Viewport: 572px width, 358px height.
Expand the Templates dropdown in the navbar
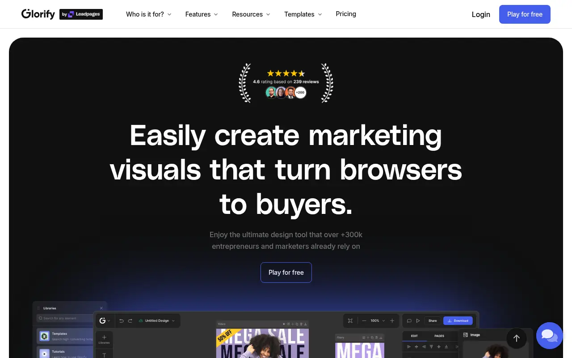pyautogui.click(x=303, y=14)
